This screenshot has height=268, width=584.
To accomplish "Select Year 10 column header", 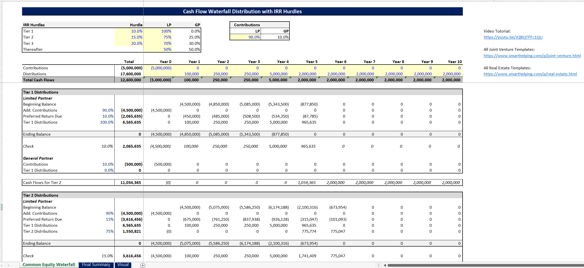I will click(x=448, y=62).
